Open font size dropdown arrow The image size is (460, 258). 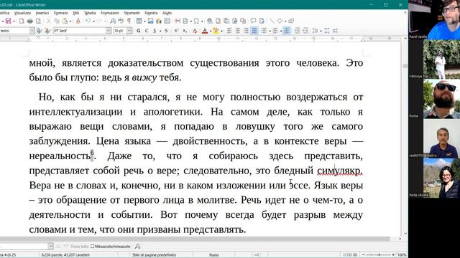pos(129,31)
